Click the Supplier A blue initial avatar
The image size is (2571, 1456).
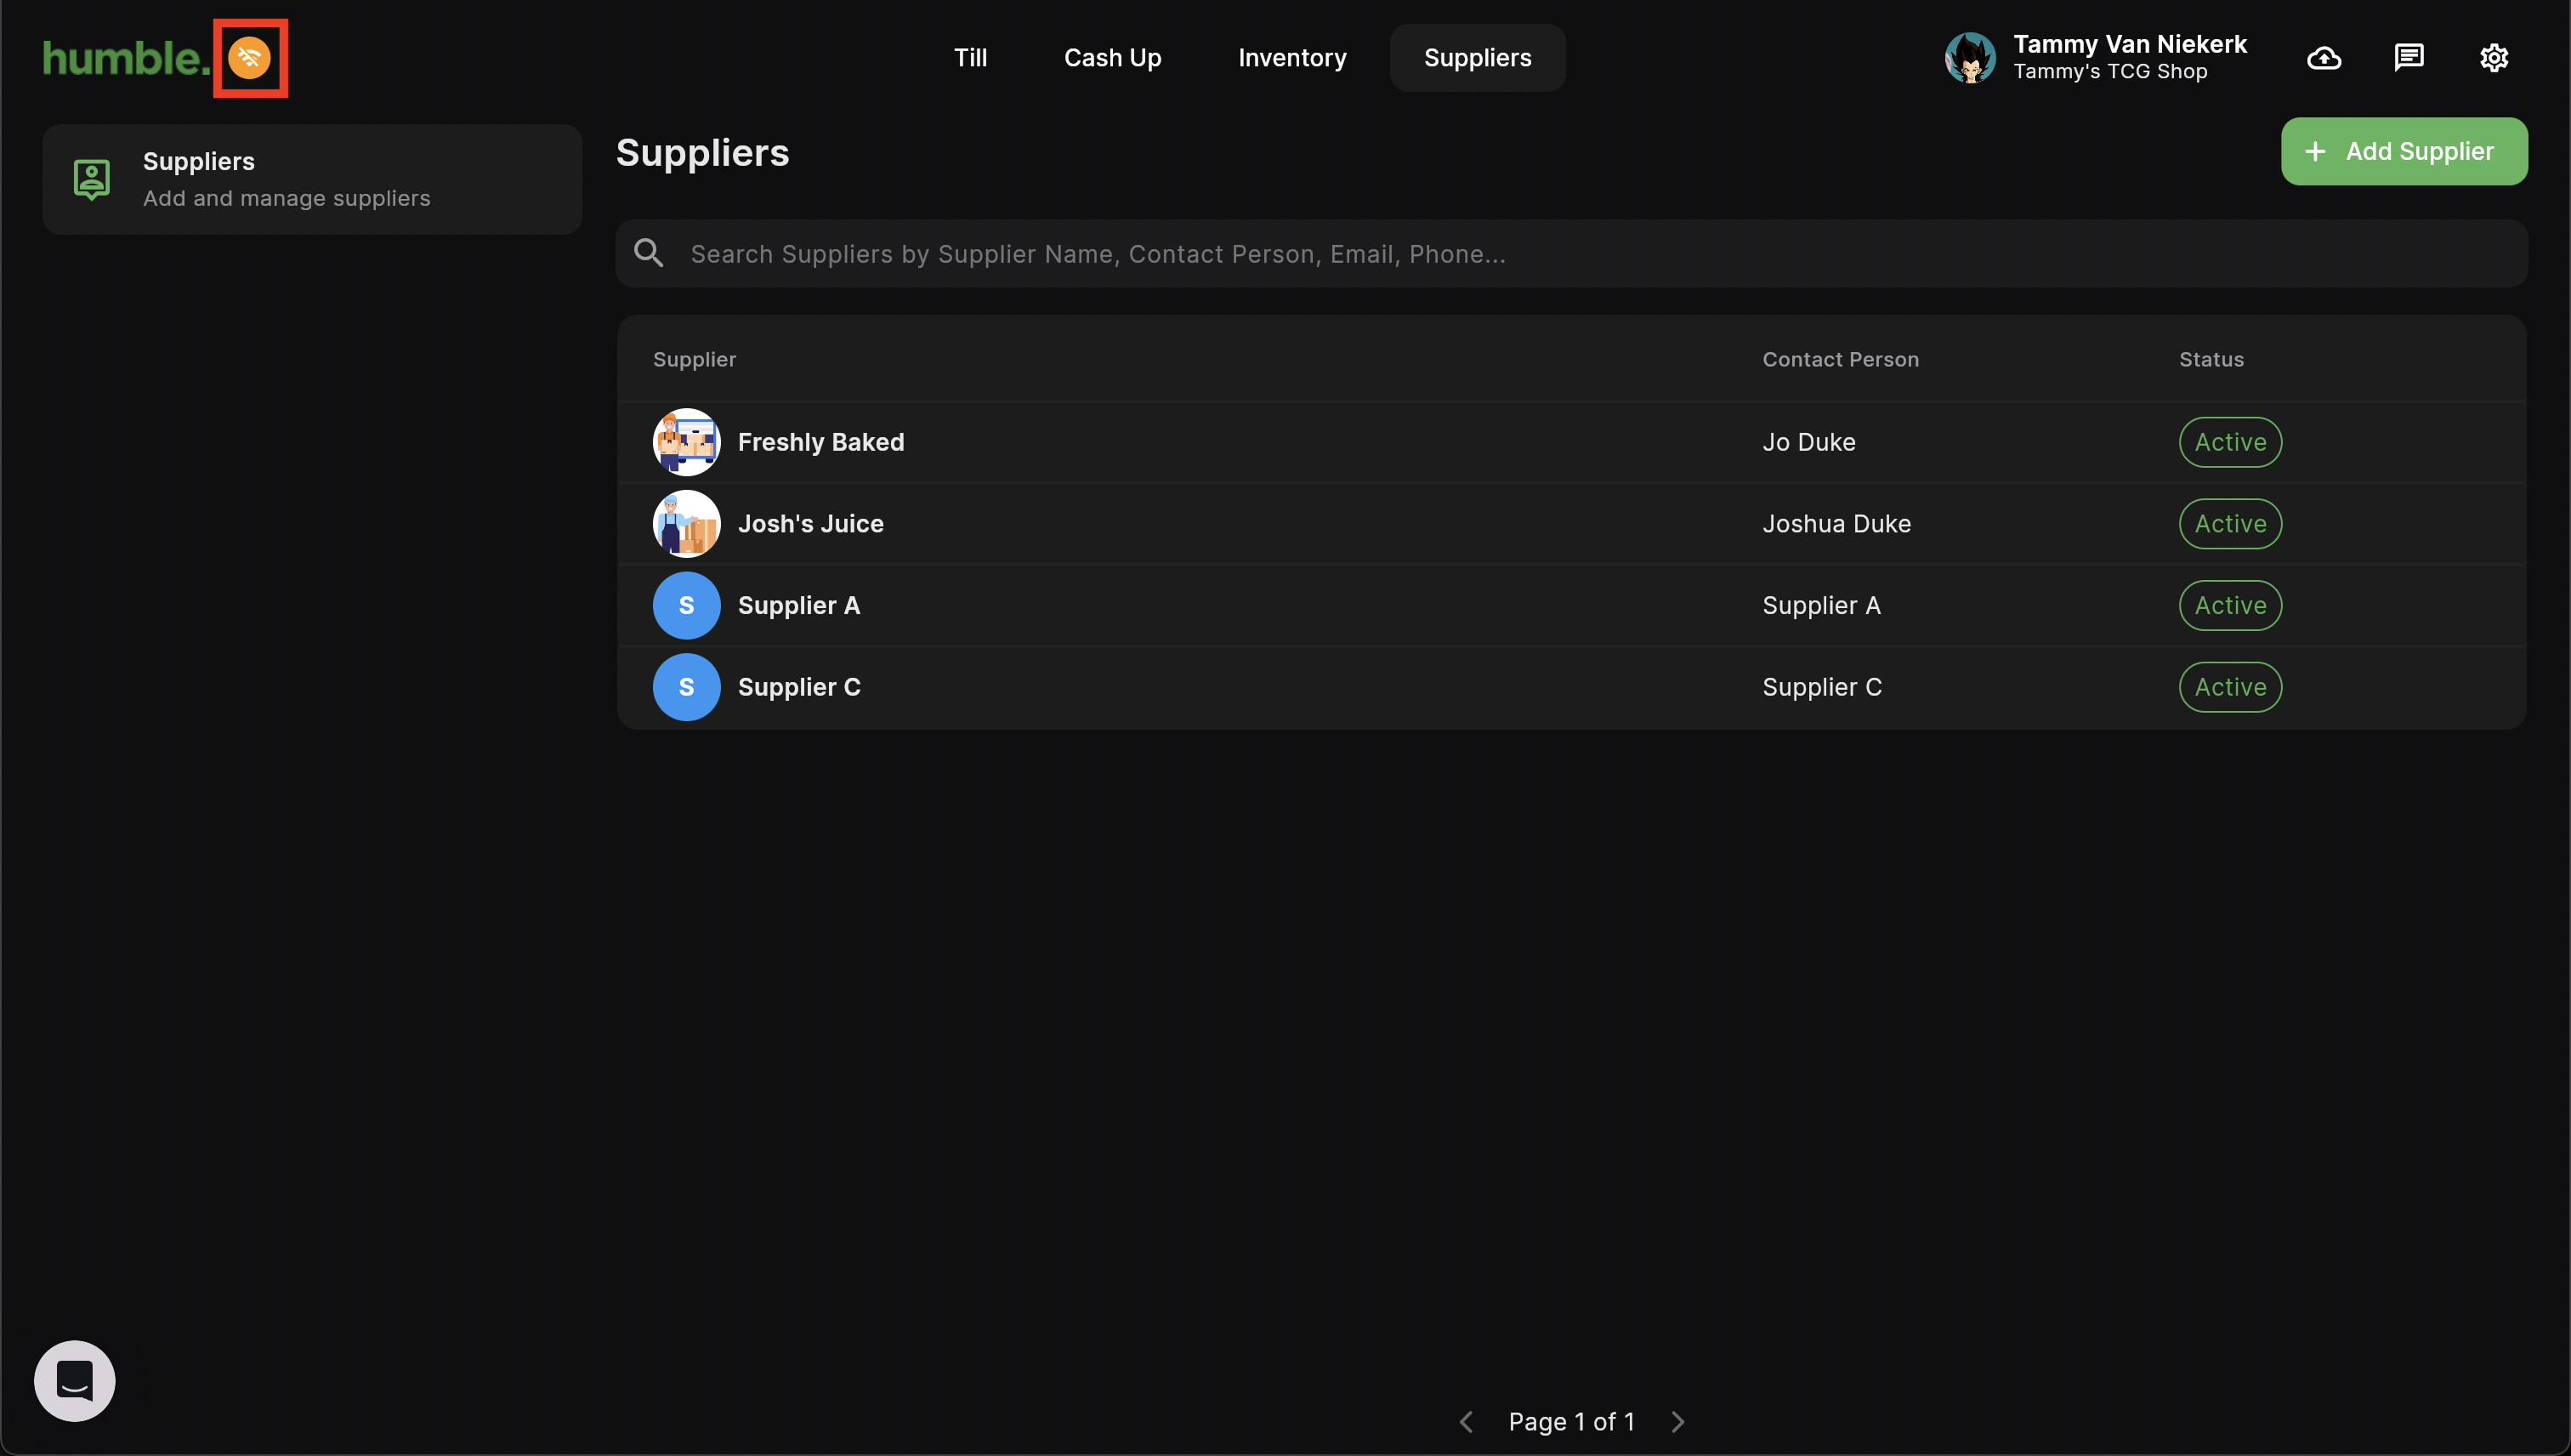pos(687,605)
